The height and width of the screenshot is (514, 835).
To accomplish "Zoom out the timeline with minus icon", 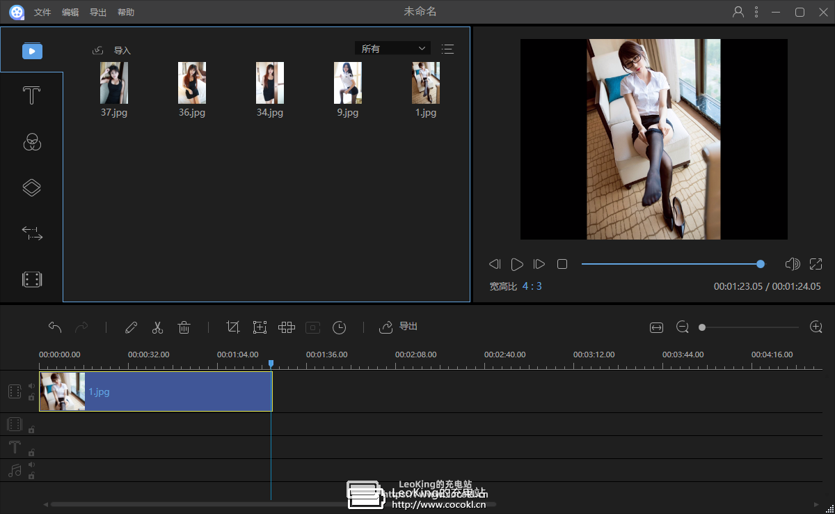I will coord(683,327).
